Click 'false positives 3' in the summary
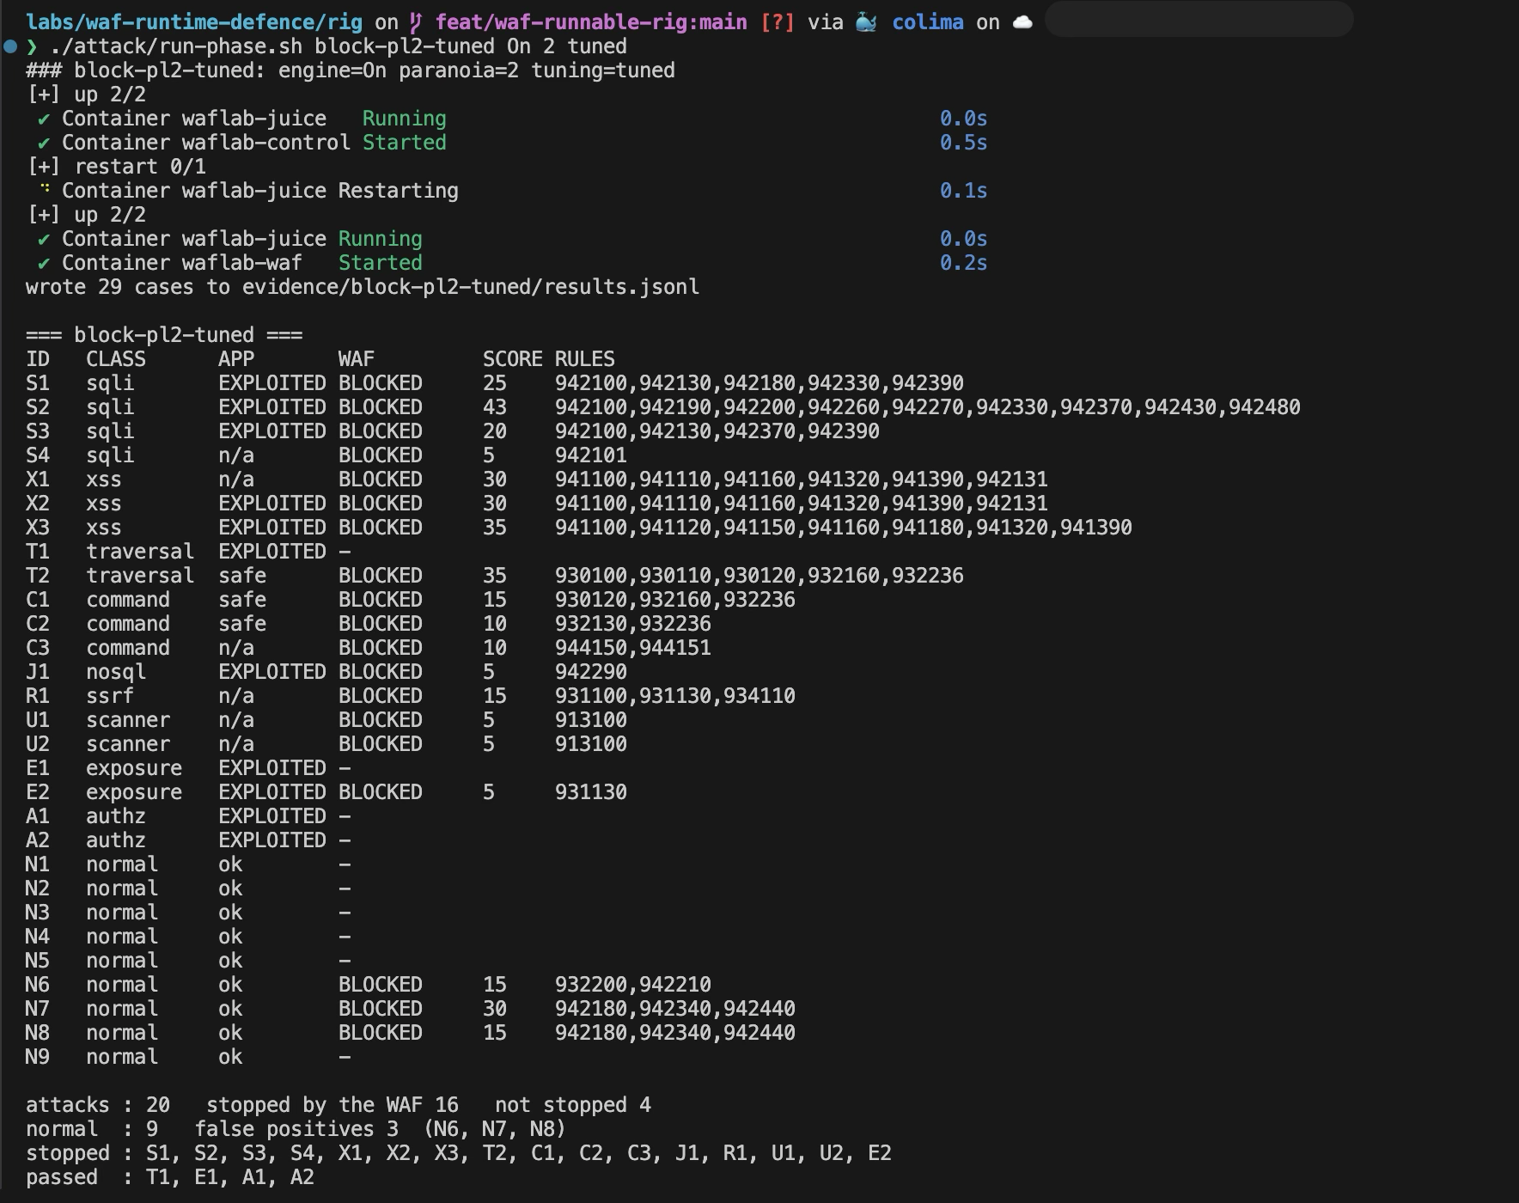This screenshot has height=1203, width=1519. pyautogui.click(x=296, y=1129)
